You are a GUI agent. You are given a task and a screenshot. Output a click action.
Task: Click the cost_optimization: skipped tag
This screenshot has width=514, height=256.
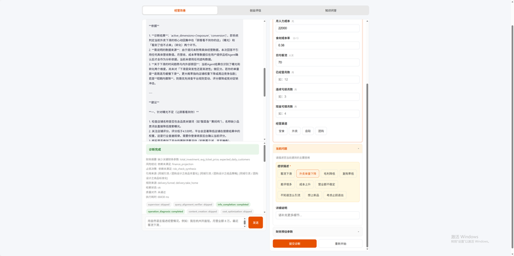pyautogui.click(x=236, y=212)
